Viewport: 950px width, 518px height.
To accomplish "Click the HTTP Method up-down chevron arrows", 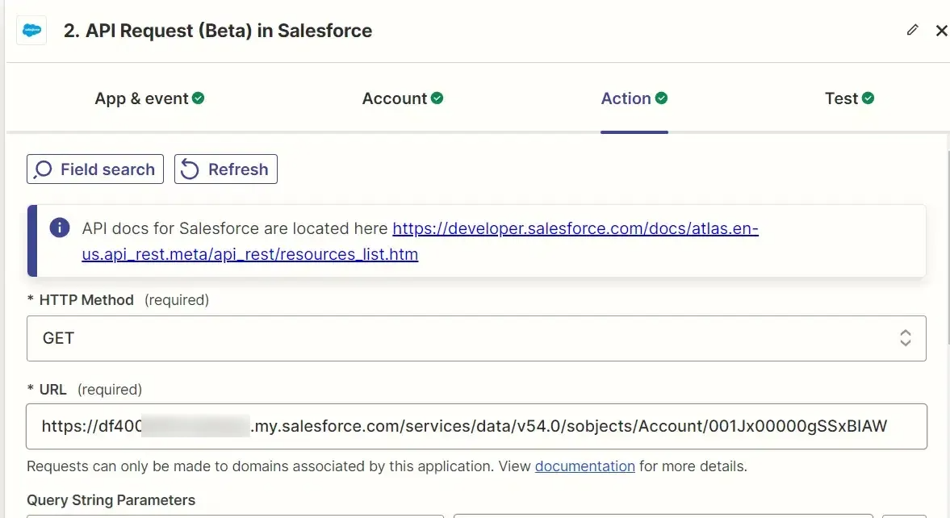I will click(x=905, y=338).
